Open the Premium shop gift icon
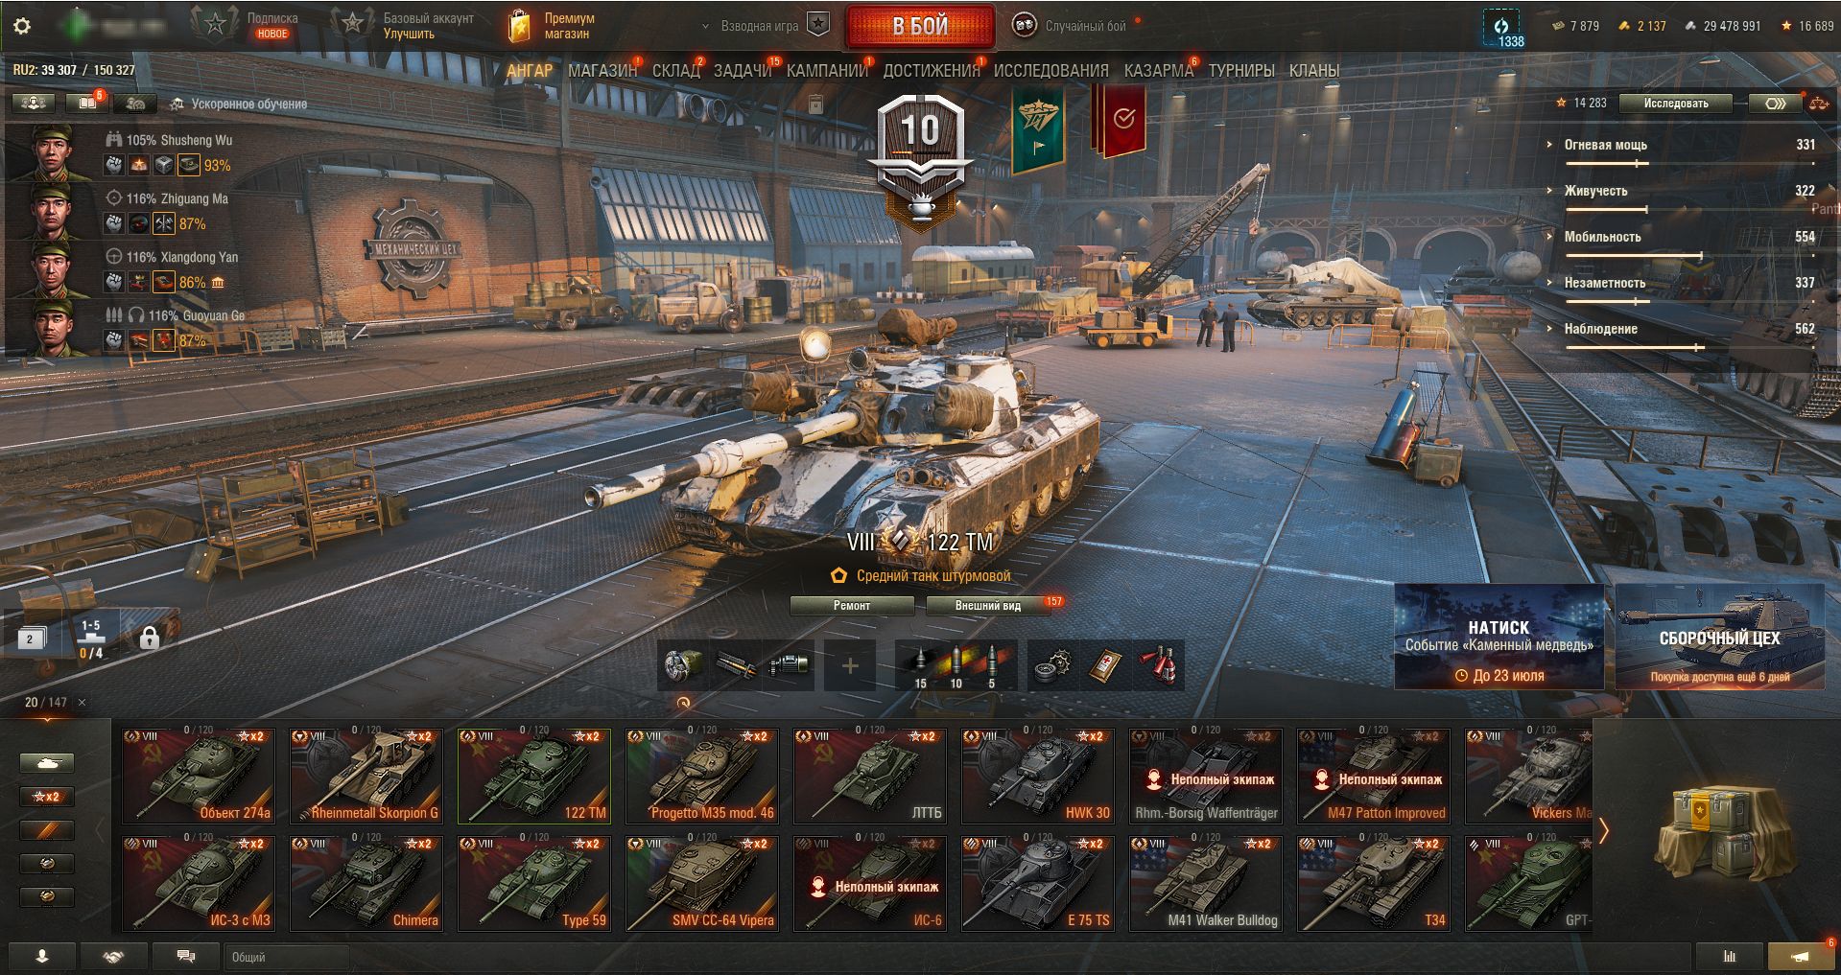 point(519,26)
